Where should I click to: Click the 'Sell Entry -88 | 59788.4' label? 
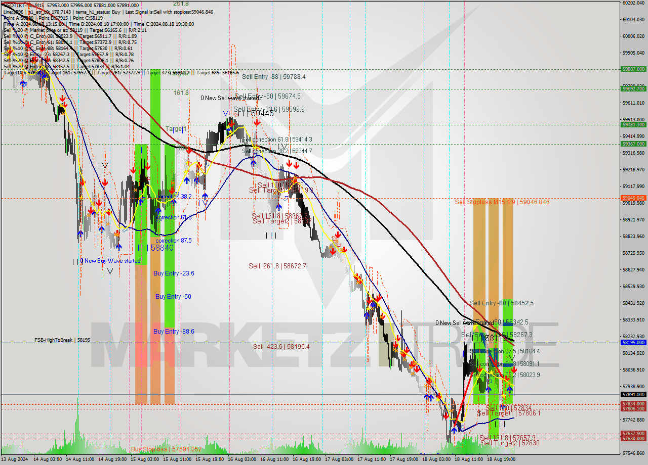(x=273, y=77)
